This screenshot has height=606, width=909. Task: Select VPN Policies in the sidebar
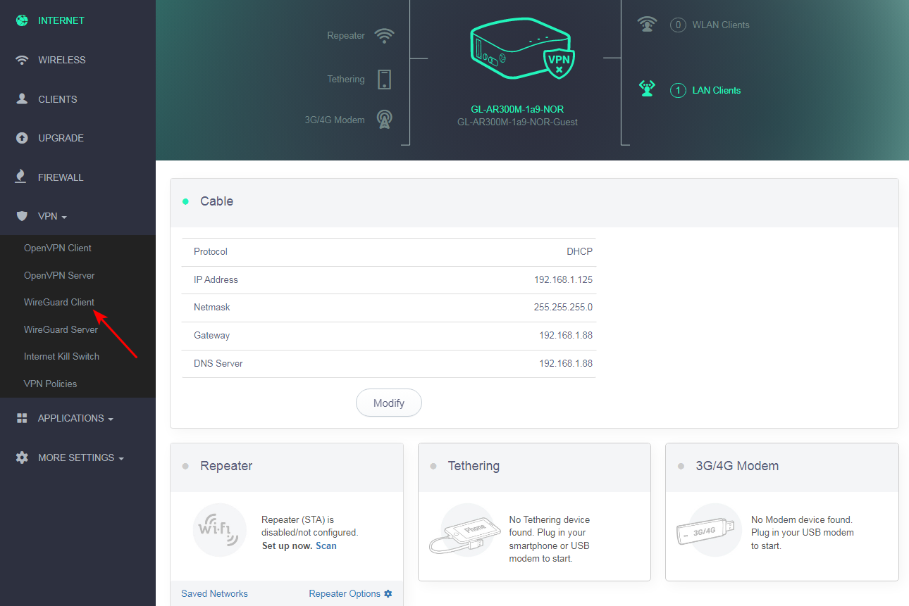tap(49, 384)
